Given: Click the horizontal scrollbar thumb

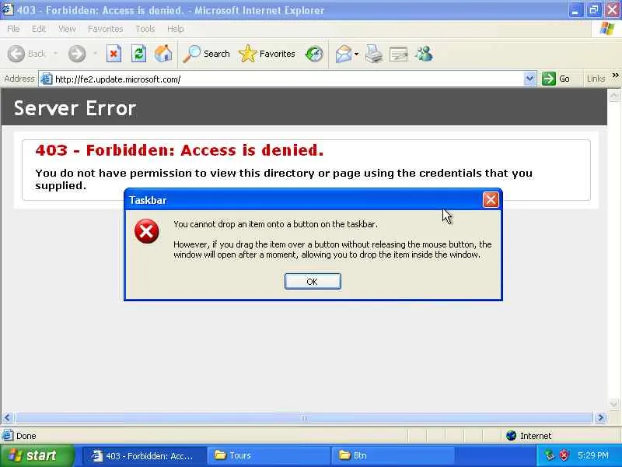Looking at the screenshot, I should pyautogui.click(x=304, y=418).
